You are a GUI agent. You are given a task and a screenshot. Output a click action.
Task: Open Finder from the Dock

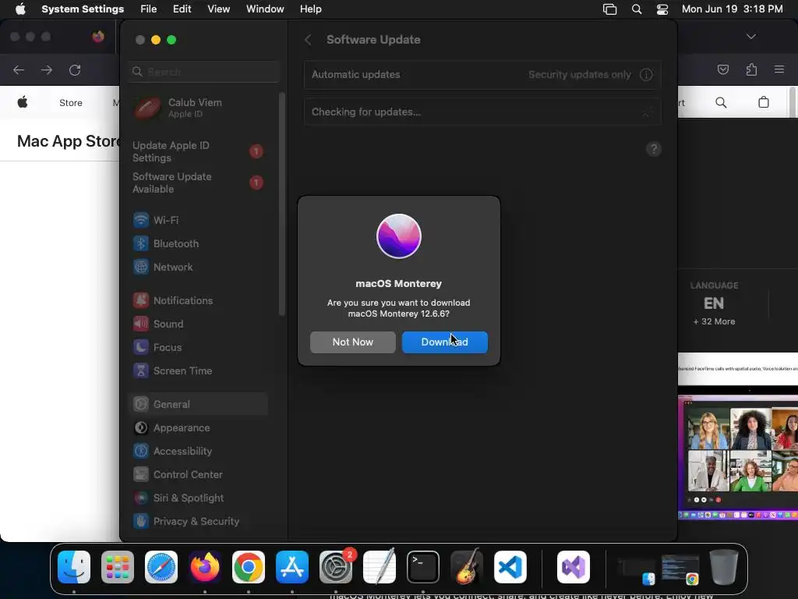pos(74,567)
